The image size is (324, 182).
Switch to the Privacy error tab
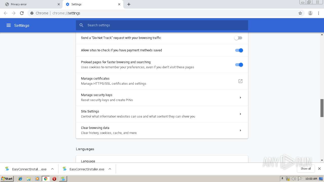pos(31,4)
